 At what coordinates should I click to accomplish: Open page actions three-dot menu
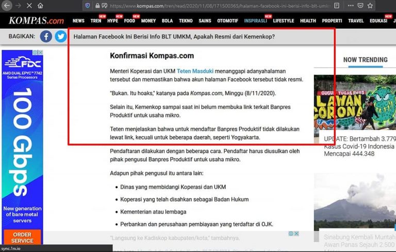click(x=351, y=6)
